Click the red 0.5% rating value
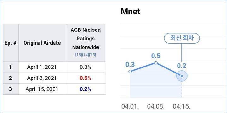This screenshot has height=113, width=227. tap(85, 78)
